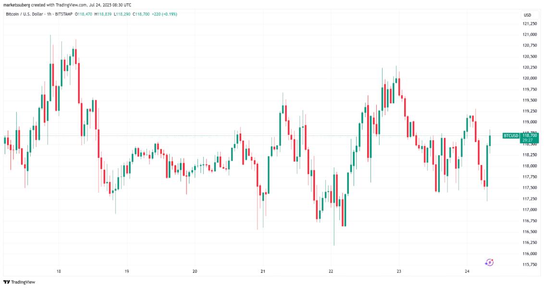The image size is (544, 288).
Task: Click the Close price value 118,700
Action: point(149,14)
